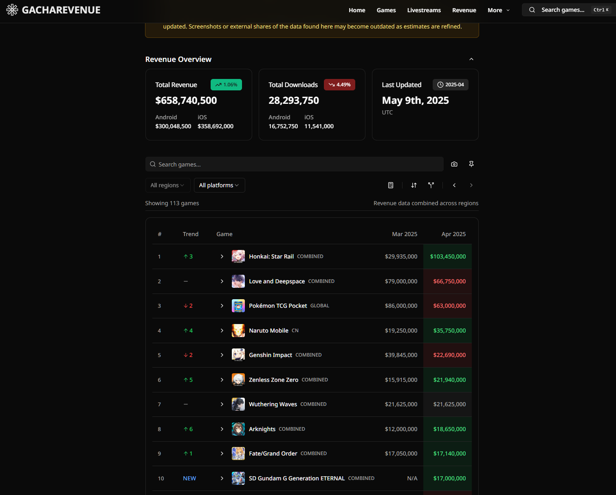Image resolution: width=616 pixels, height=495 pixels.
Task: Click the split-arrows icon in the toolbar
Action: click(x=431, y=185)
